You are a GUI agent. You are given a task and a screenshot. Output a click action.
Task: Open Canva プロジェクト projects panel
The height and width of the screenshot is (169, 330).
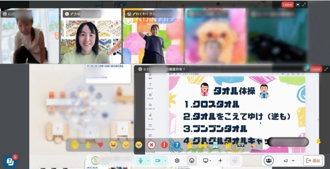pyautogui.click(x=150, y=127)
